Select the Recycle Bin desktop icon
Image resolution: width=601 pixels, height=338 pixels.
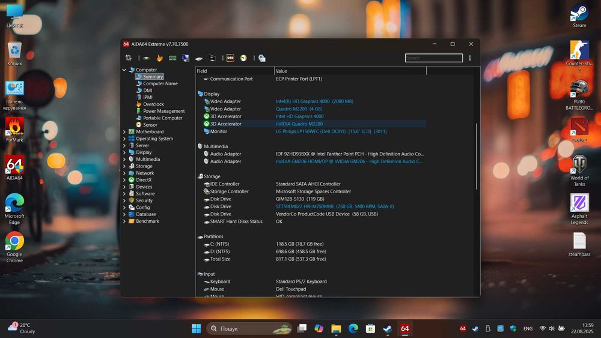pyautogui.click(x=14, y=53)
